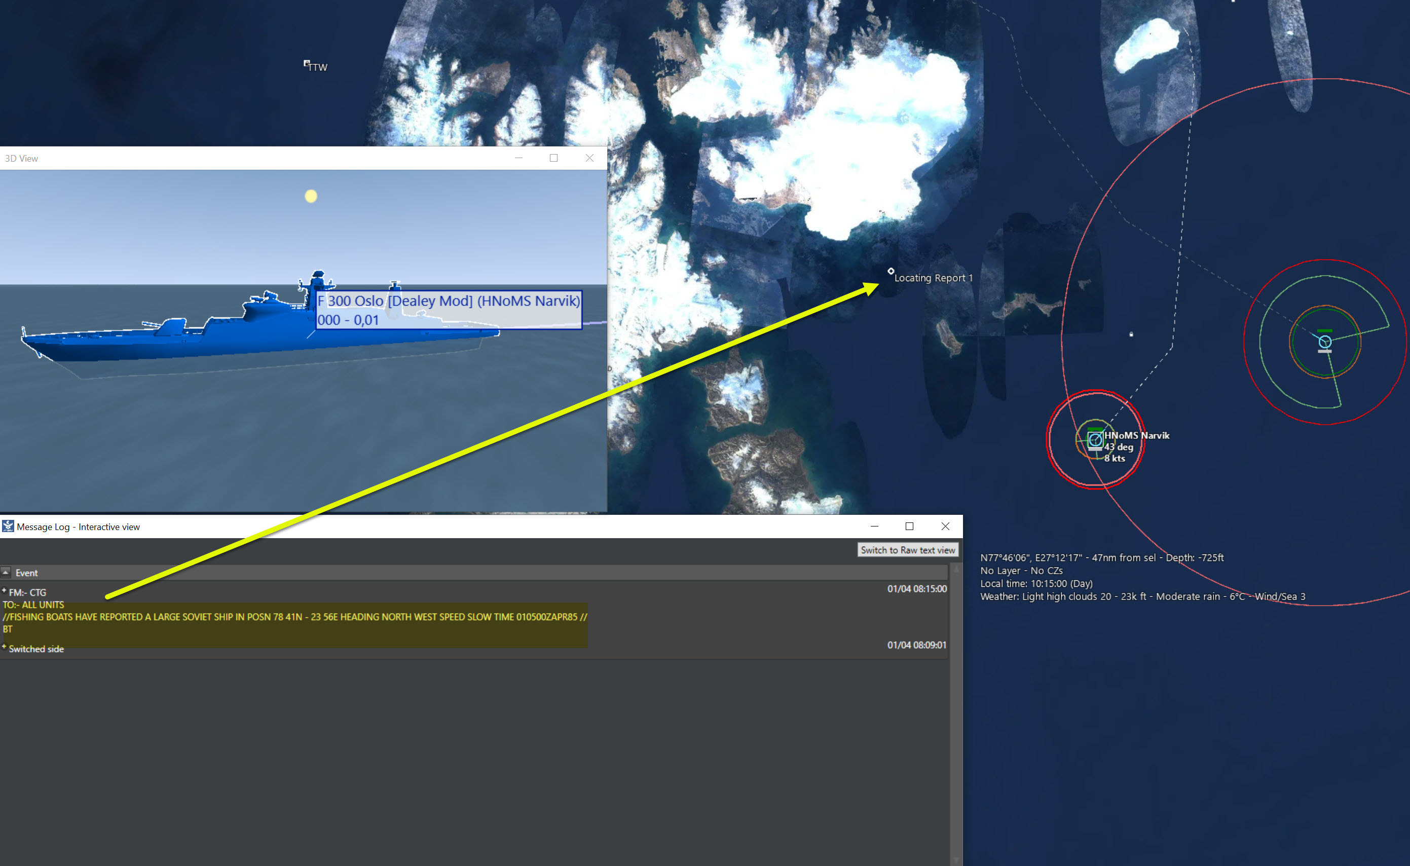1410x866 pixels.
Task: Expand the FM:- CTG message entry
Action: click(4, 590)
